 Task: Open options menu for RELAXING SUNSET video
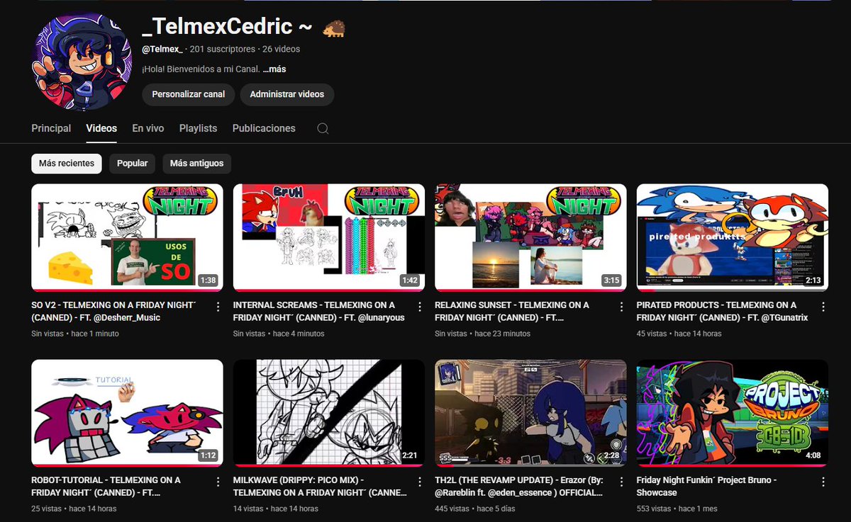(x=622, y=307)
